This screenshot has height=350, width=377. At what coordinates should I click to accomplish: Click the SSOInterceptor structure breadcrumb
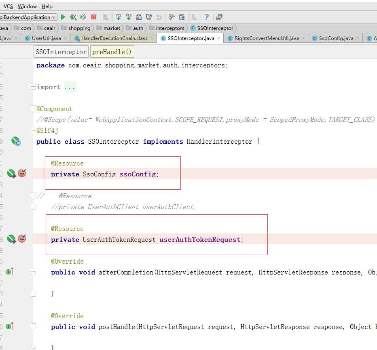tap(61, 52)
